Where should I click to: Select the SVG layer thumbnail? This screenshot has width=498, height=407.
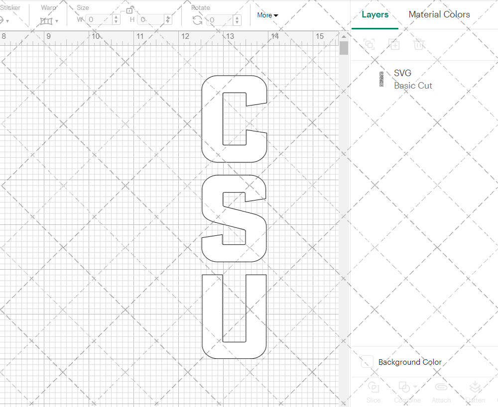(x=381, y=79)
